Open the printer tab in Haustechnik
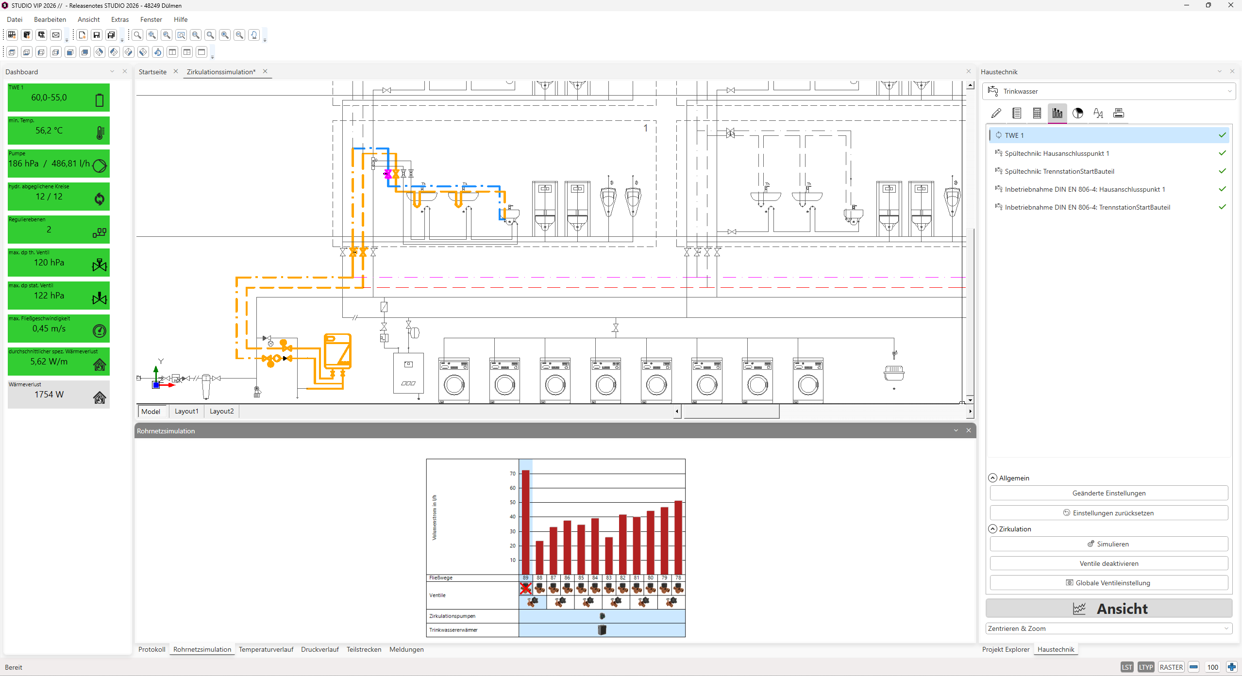The height and width of the screenshot is (676, 1242). coord(1119,114)
